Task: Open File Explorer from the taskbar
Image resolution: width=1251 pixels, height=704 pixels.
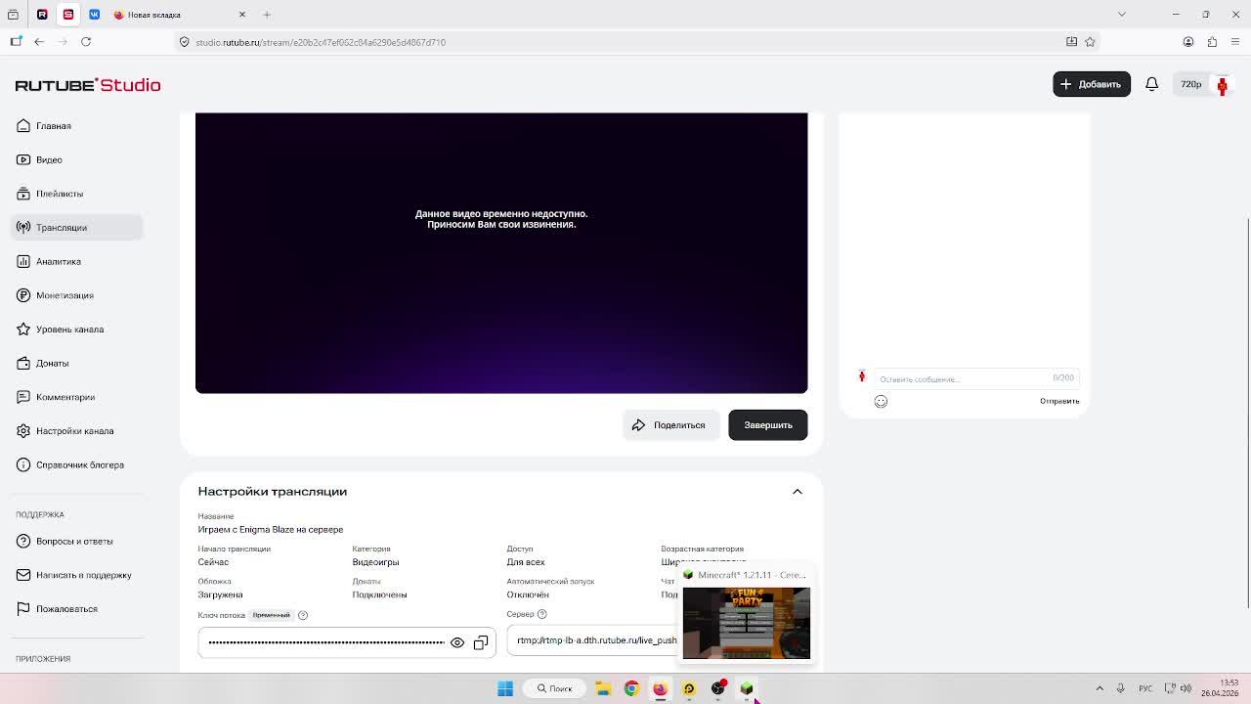Action: [x=603, y=688]
